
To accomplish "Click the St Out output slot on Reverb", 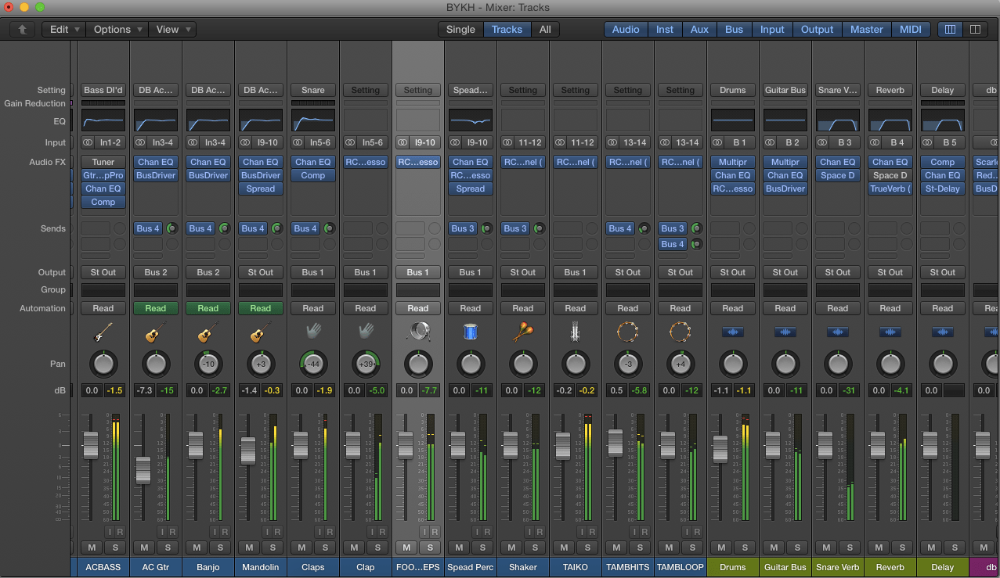I will (x=890, y=272).
